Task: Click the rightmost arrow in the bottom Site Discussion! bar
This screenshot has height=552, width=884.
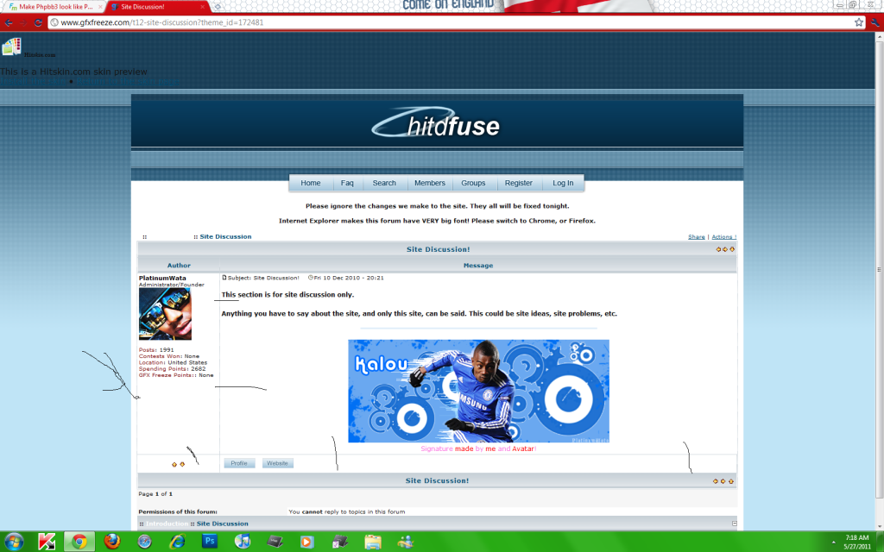Action: point(730,481)
